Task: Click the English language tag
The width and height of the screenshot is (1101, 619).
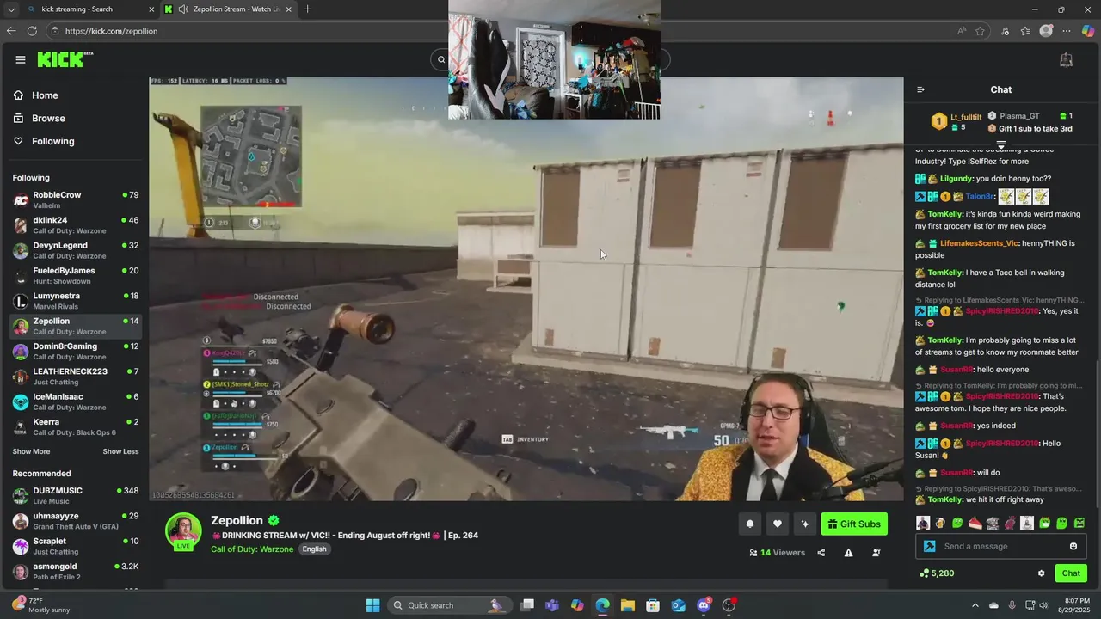Action: (314, 549)
